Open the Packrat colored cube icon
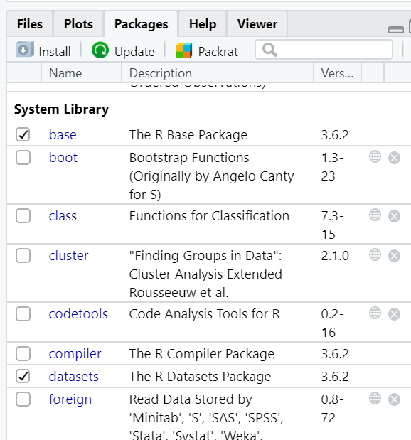 (x=184, y=50)
